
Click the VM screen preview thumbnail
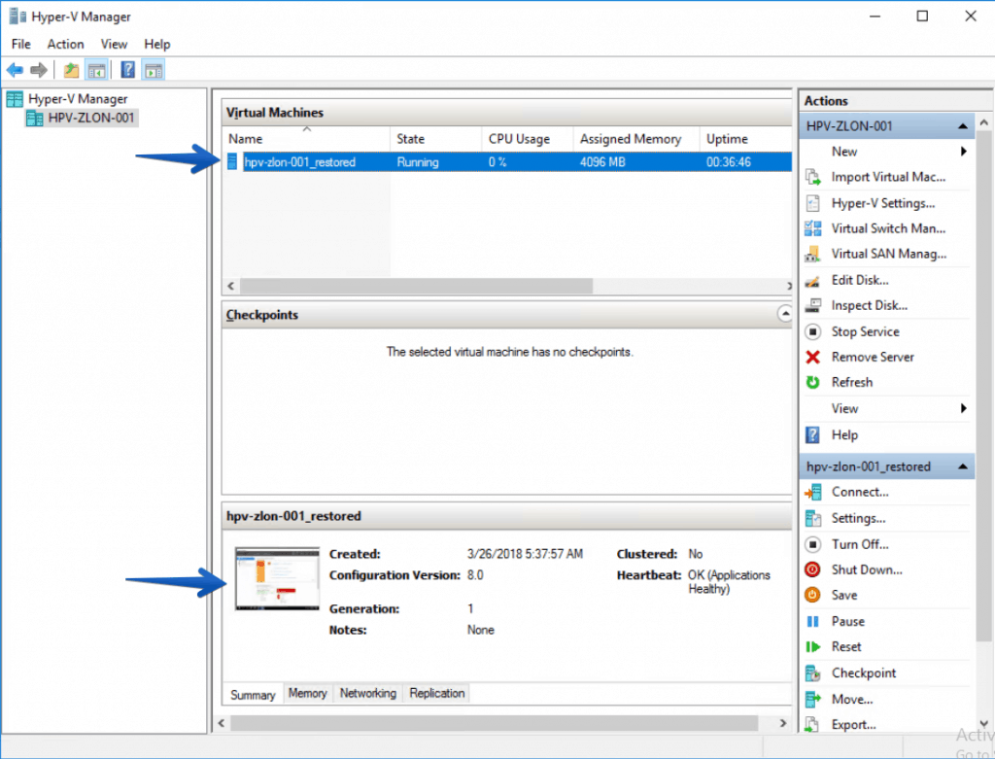tap(277, 579)
